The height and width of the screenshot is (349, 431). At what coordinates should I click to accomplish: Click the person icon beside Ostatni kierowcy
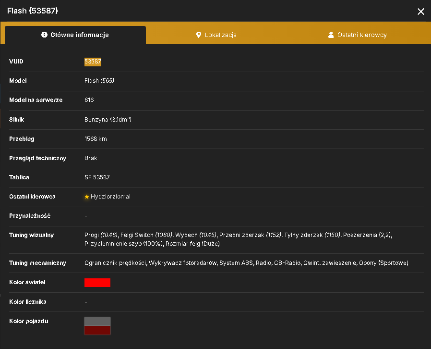[331, 35]
